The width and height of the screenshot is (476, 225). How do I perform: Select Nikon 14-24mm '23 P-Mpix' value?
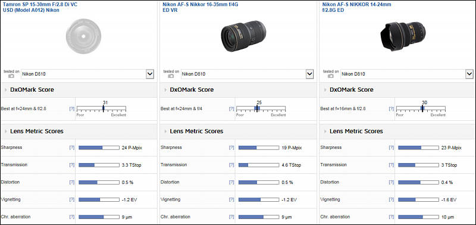(452, 148)
